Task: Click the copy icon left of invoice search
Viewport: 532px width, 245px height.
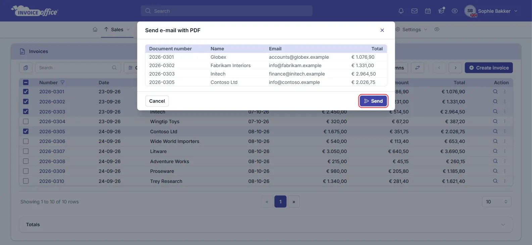Action: 26,68
